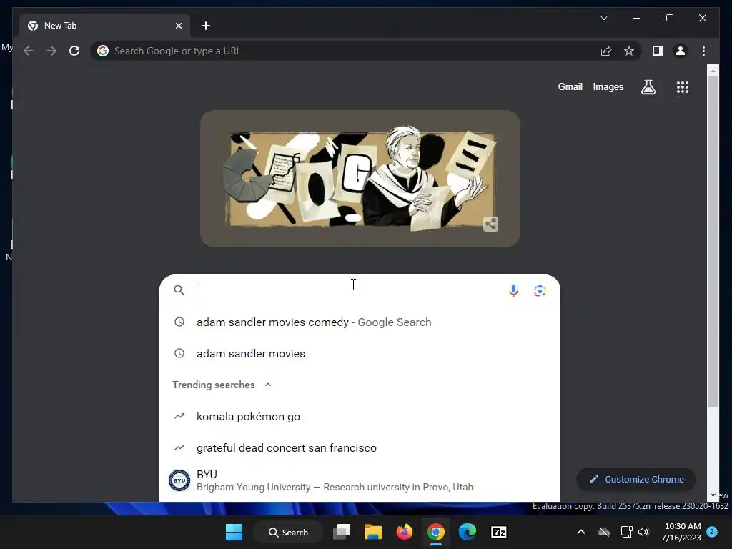Launch File Explorer from the taskbar
732x549 pixels.
pos(373,532)
